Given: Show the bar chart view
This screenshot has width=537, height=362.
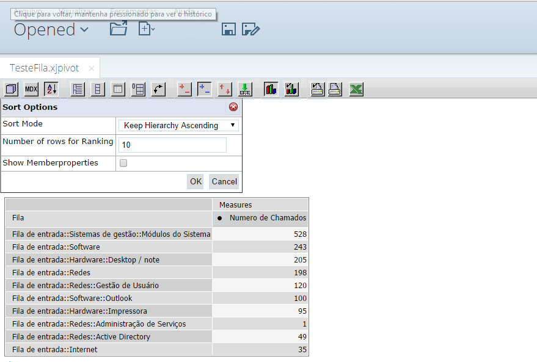Looking at the screenshot, I should pyautogui.click(x=270, y=89).
